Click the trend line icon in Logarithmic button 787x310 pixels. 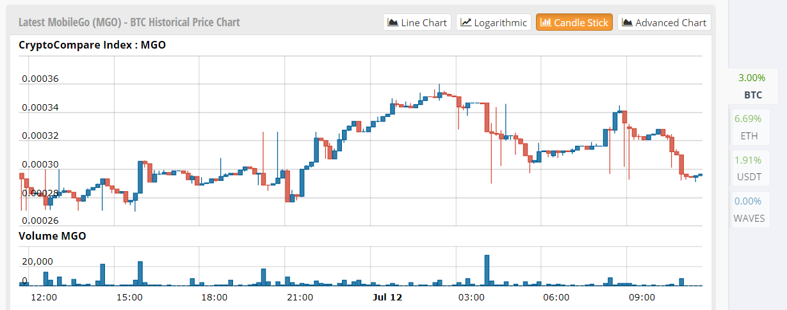466,22
